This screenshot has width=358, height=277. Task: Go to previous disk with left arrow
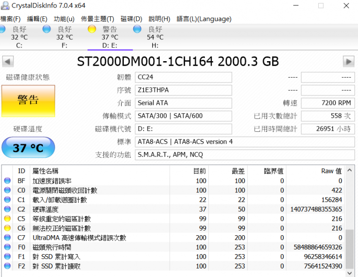point(8,62)
